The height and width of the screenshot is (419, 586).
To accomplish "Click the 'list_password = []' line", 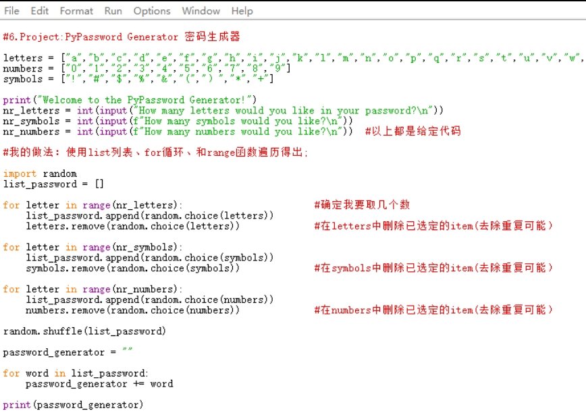I will [x=53, y=184].
